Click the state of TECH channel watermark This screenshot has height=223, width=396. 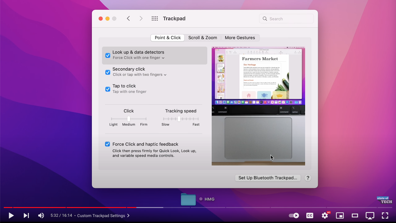[384, 200]
